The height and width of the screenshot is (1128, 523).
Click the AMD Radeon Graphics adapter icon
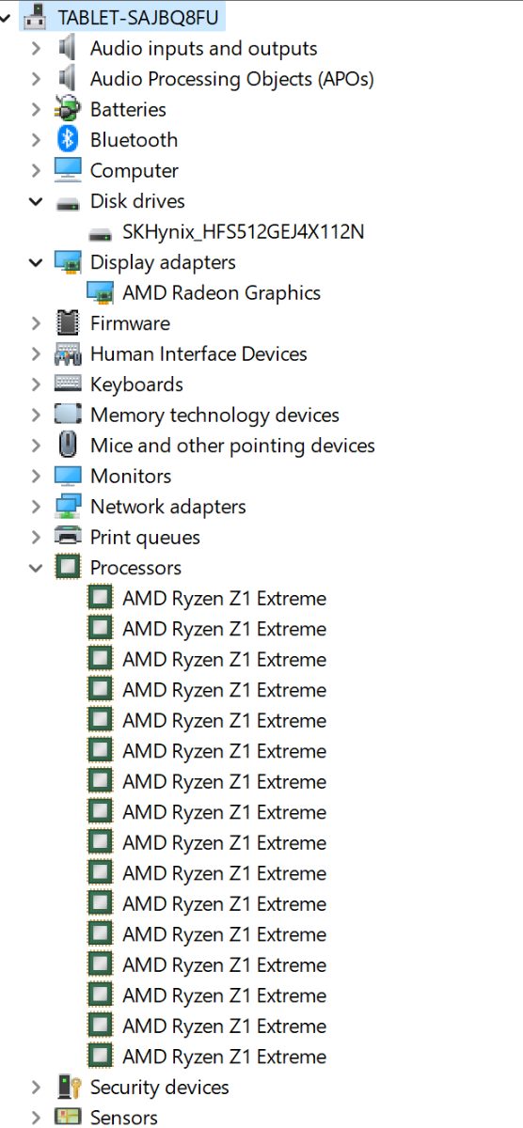pos(100,293)
